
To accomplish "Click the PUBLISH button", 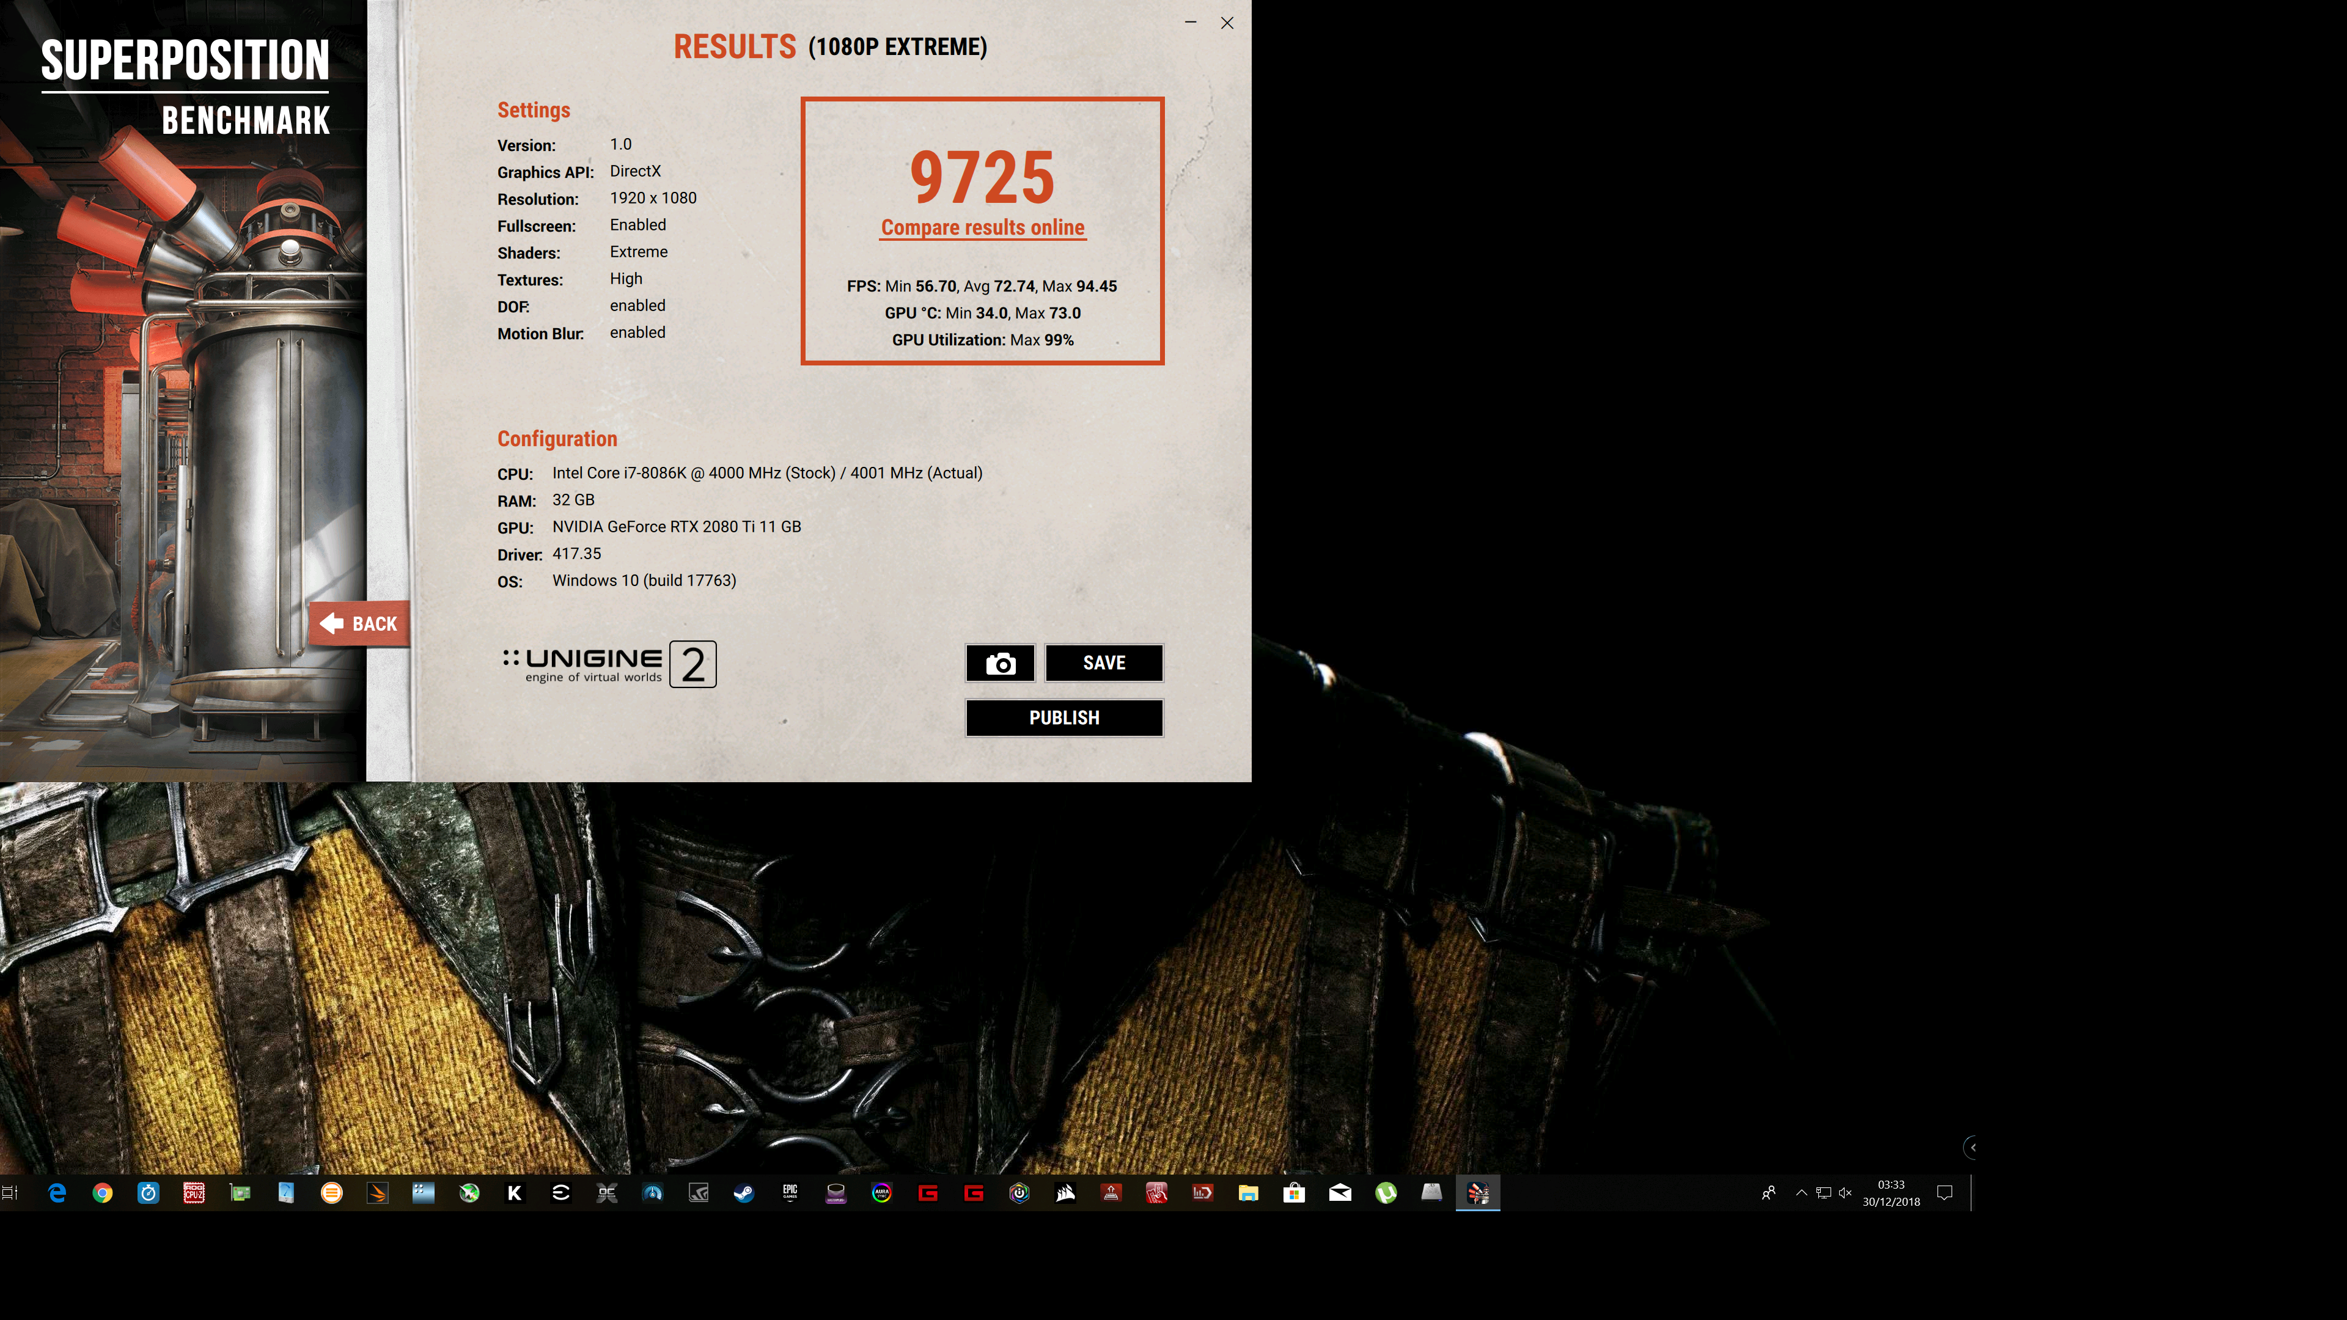I will [1064, 718].
